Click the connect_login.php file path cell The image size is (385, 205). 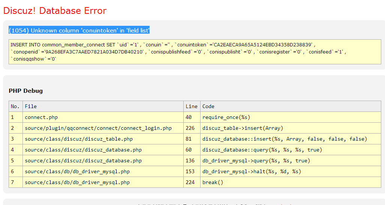98,128
